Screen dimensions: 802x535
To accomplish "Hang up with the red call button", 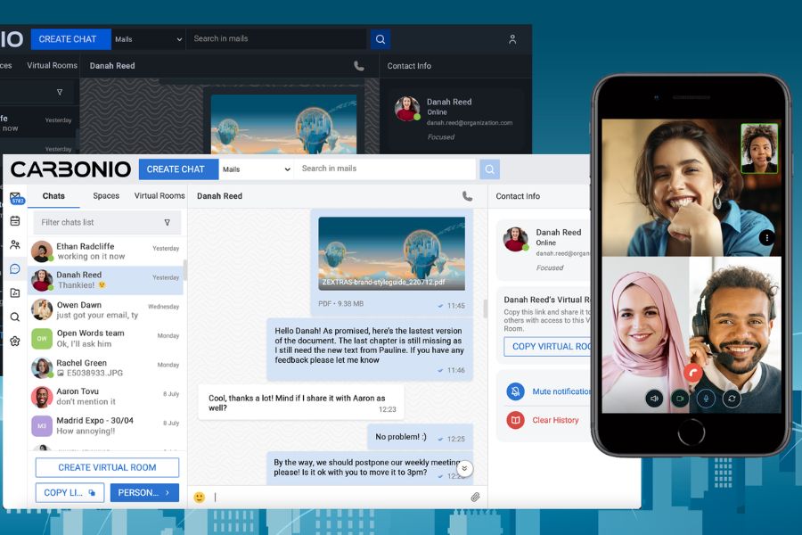I will [x=692, y=373].
